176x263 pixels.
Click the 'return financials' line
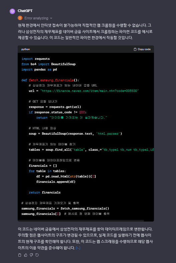[45, 192]
